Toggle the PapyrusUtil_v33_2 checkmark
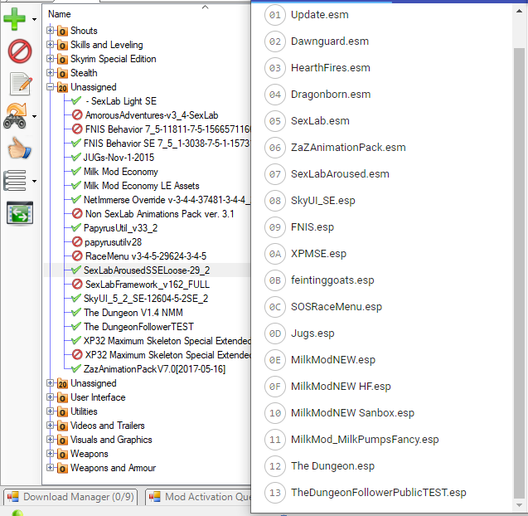The height and width of the screenshot is (516, 528). pos(76,227)
